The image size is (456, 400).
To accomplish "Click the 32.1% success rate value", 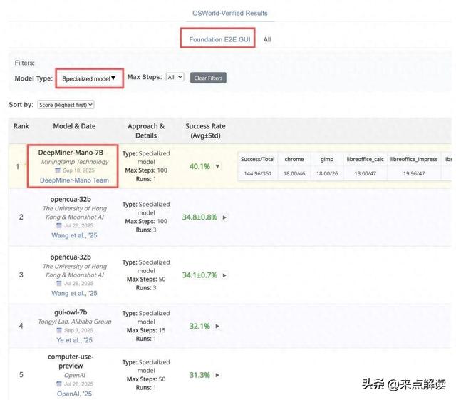I will 199,326.
